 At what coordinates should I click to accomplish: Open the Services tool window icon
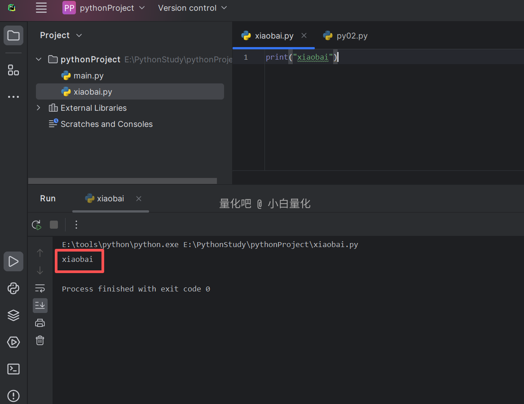click(x=13, y=343)
